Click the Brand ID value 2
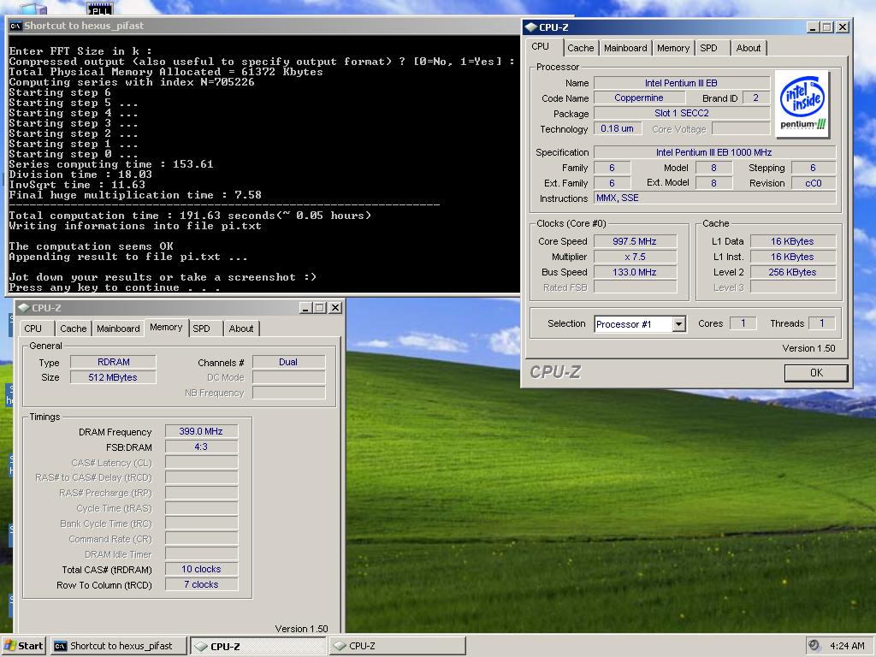Screen dimensions: 876x657 coord(755,98)
